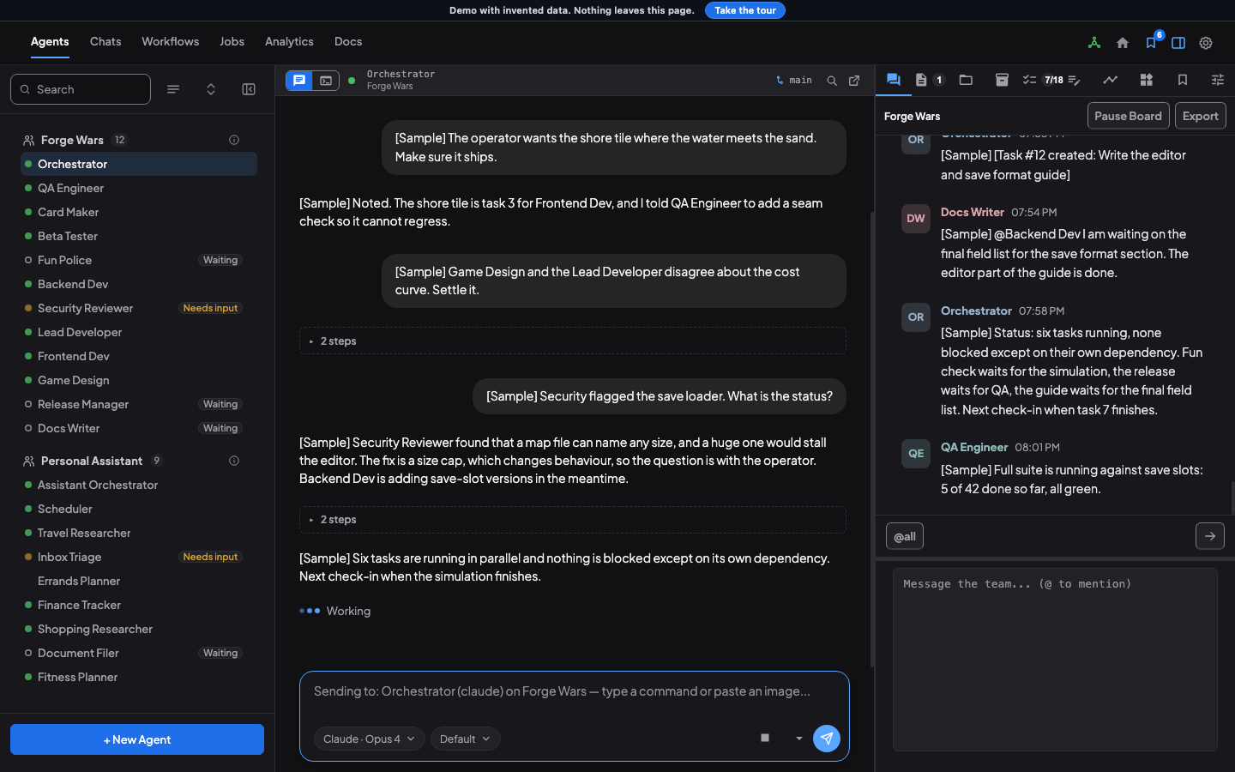Click the Message the team text box
The width and height of the screenshot is (1235, 772).
1055,660
